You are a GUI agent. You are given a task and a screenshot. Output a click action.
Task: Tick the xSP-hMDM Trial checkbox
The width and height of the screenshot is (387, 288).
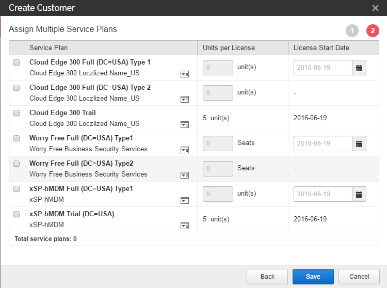pos(17,214)
